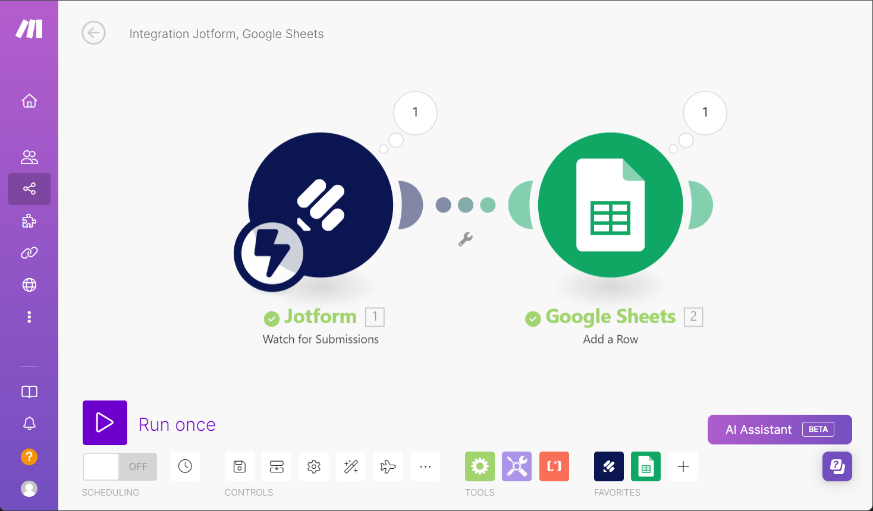Open the More controls ellipsis menu
The image size is (873, 511).
tap(425, 466)
